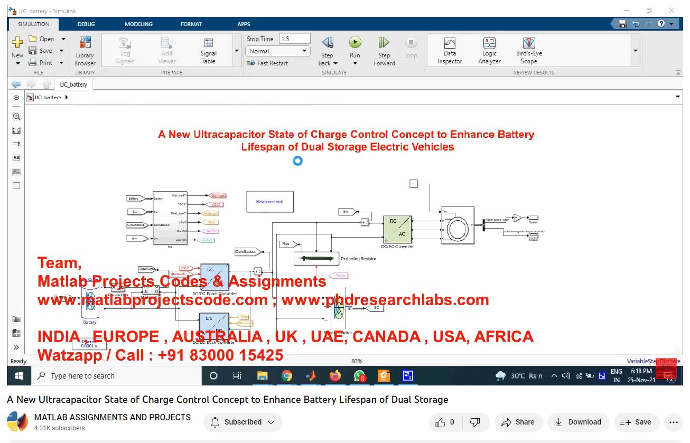
Task: Expand the Review Results gallery arrow
Action: (636, 51)
